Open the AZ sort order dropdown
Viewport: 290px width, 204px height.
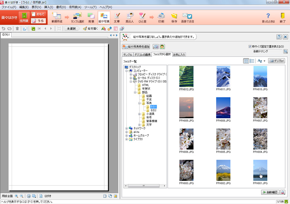(261, 61)
